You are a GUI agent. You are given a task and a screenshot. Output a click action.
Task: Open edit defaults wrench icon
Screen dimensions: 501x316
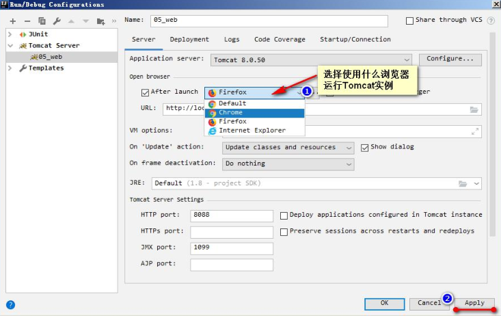coord(57,21)
